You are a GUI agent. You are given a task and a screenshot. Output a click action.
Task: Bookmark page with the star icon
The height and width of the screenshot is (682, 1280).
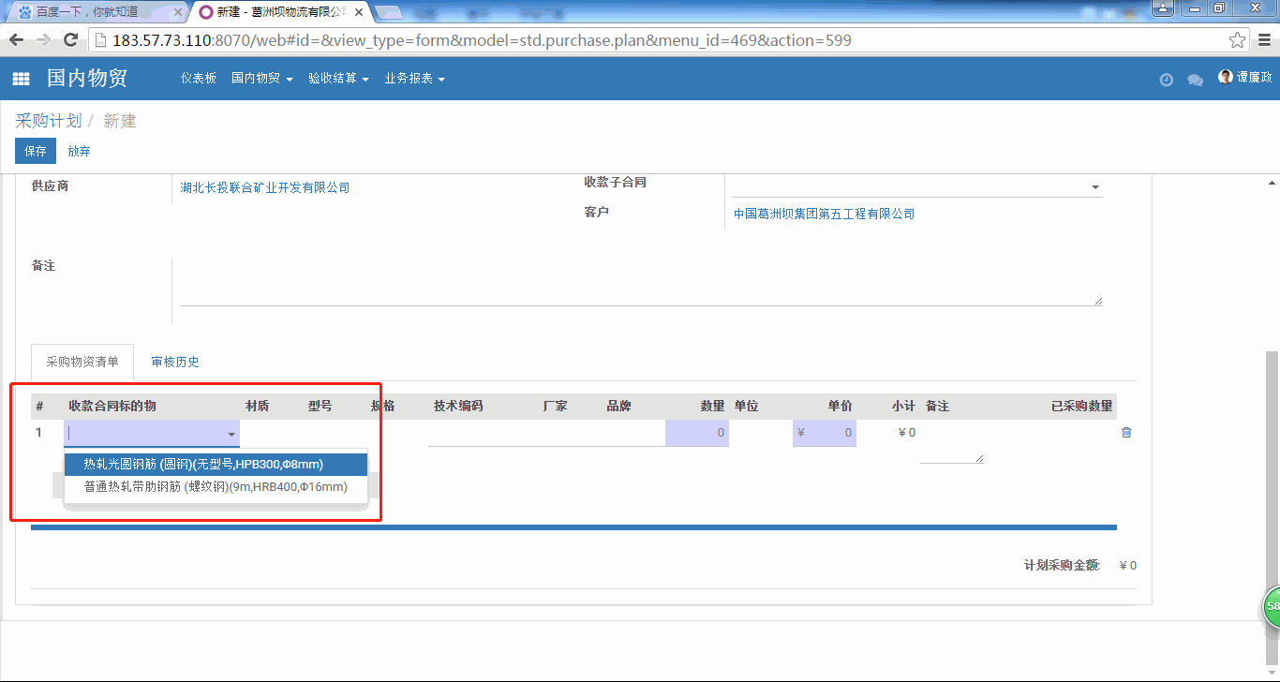1237,40
